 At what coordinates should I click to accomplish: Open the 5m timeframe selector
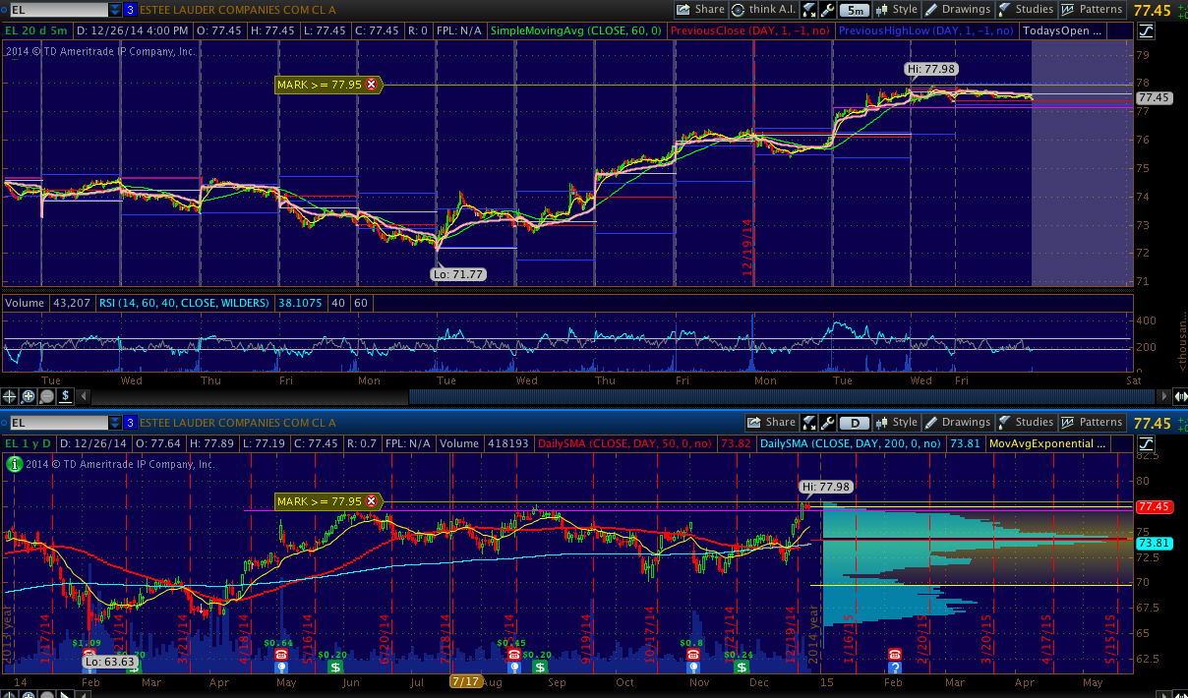point(857,10)
